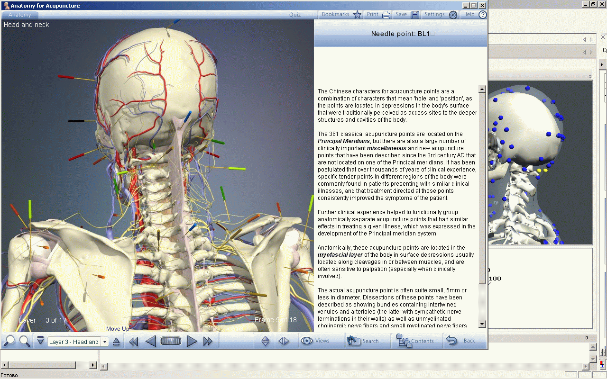
Task: Save using the floppy disk icon
Action: tap(407, 15)
